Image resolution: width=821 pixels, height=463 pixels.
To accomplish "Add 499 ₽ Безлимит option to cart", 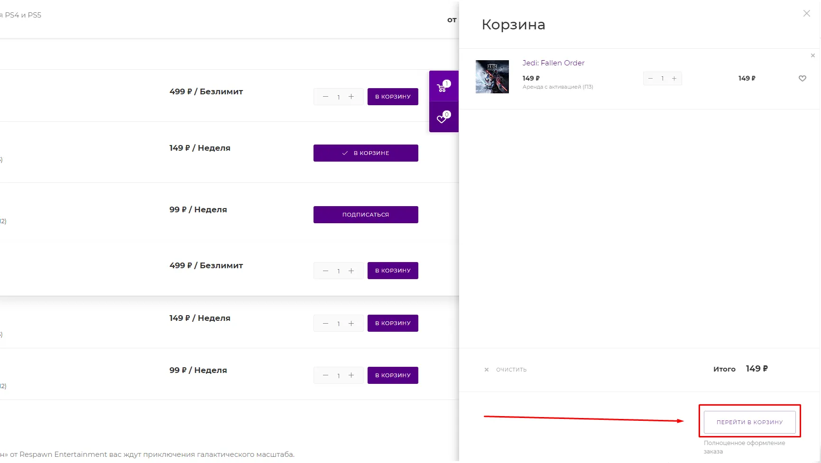I will pos(393,97).
